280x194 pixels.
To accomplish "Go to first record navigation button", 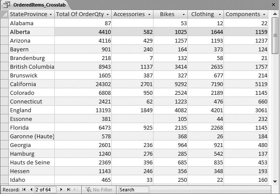I will click(24, 190).
